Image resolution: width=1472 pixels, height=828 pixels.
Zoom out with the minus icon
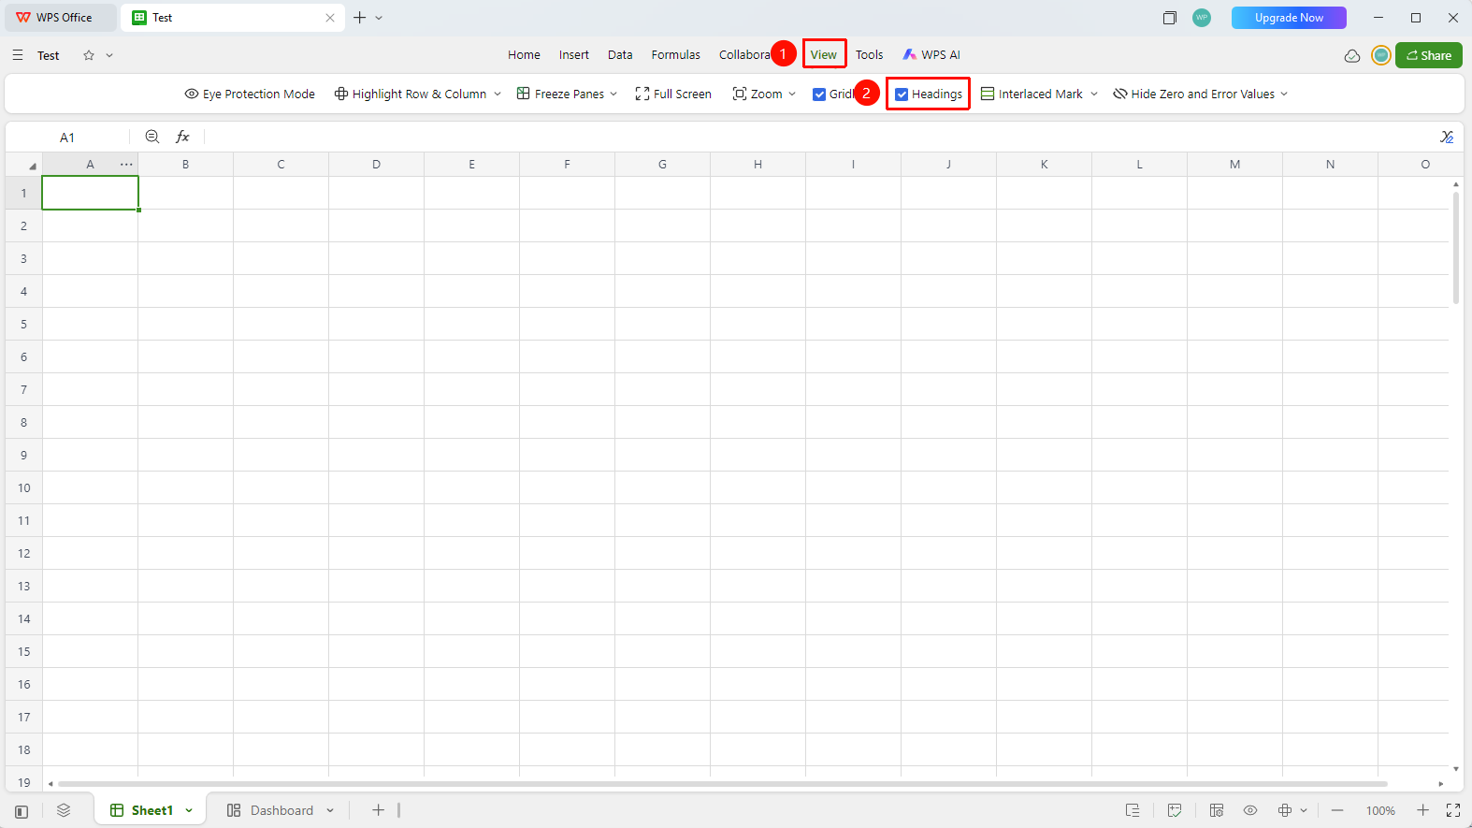1337,810
